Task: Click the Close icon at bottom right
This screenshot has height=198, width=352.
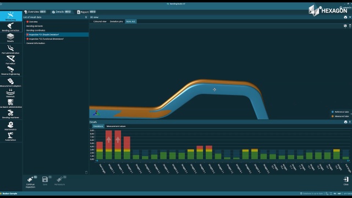Action: click(346, 179)
